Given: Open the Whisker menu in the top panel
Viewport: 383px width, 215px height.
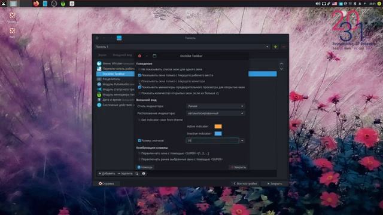Looking at the screenshot, I should (4, 4).
